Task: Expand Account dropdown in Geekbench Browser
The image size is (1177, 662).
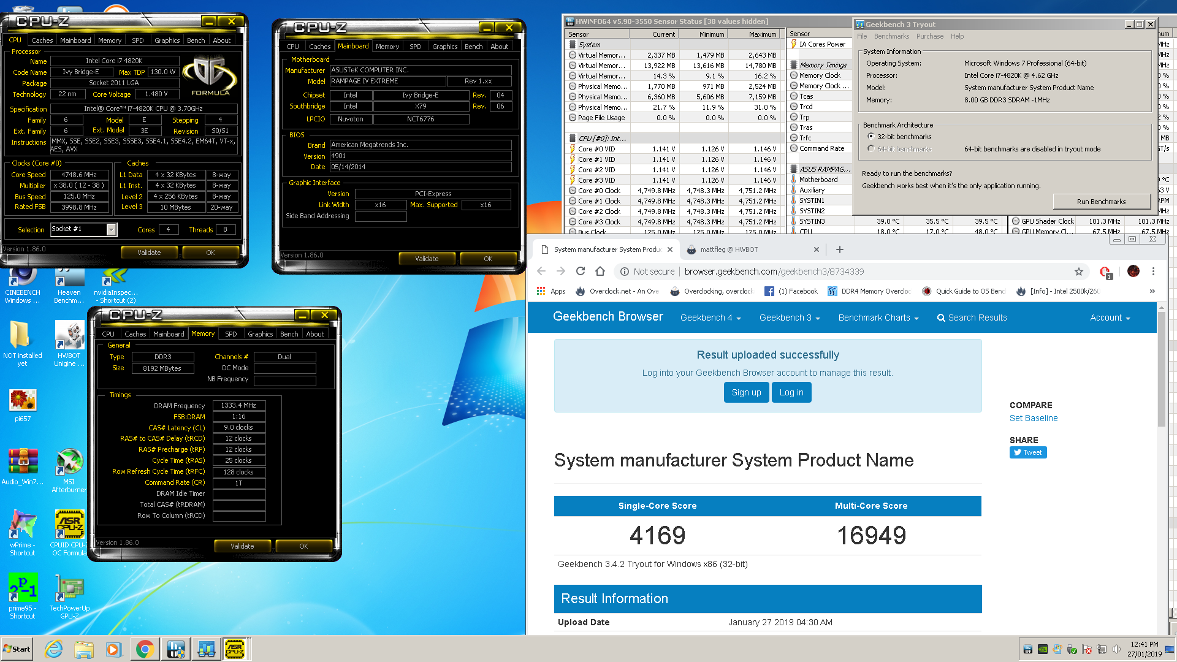Action: click(x=1110, y=318)
